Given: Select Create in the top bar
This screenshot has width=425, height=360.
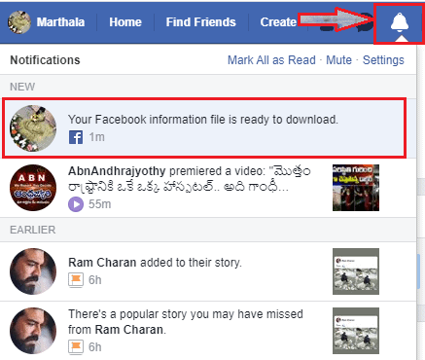Looking at the screenshot, I should [x=278, y=22].
